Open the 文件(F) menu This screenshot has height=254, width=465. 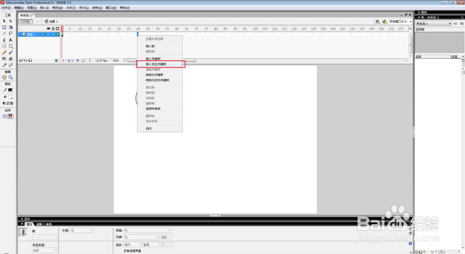tap(6, 8)
